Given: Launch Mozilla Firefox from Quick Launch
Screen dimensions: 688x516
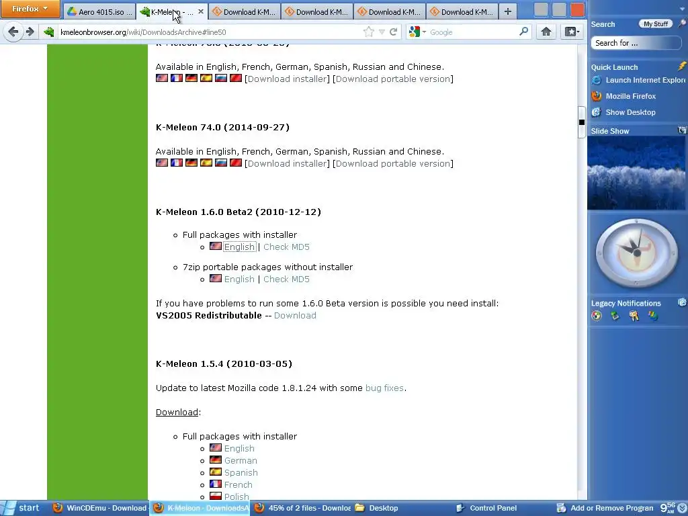Looking at the screenshot, I should 624,96.
